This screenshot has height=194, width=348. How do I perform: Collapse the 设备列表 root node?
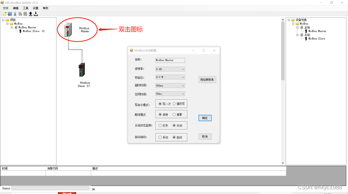[x=289, y=20]
